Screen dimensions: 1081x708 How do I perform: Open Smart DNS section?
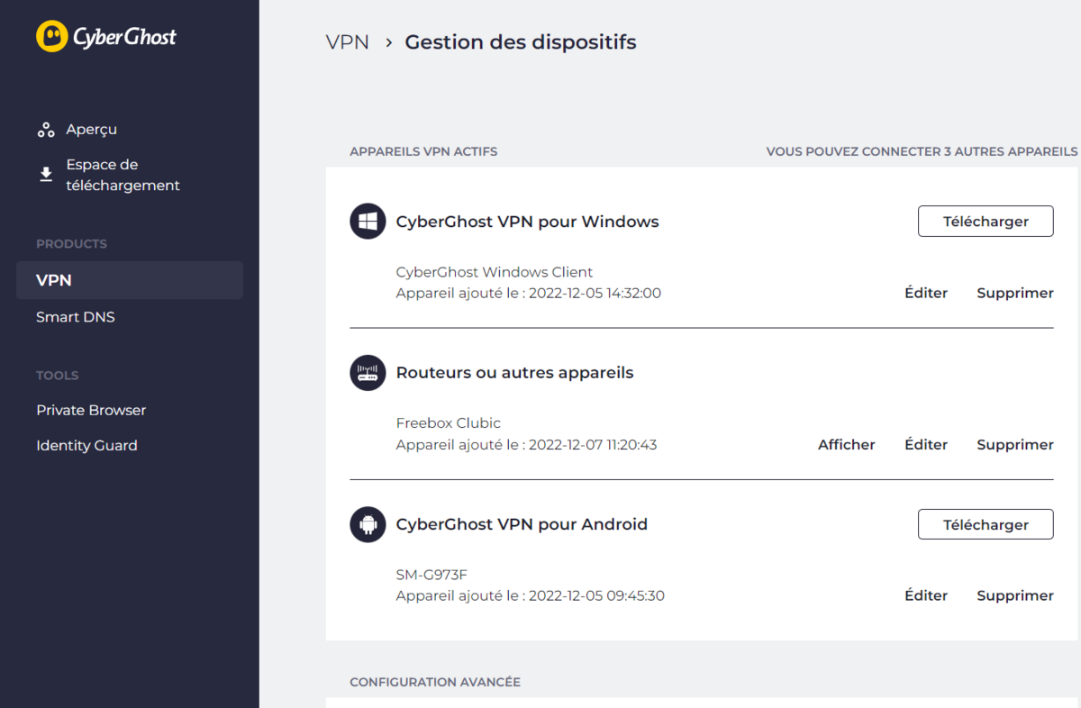76,317
